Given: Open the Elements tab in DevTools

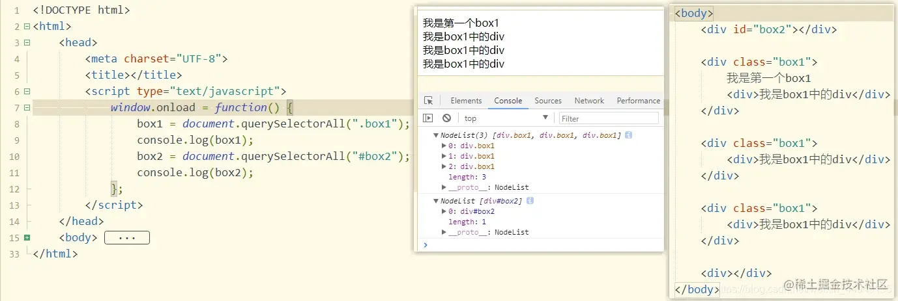Looking at the screenshot, I should 466,101.
